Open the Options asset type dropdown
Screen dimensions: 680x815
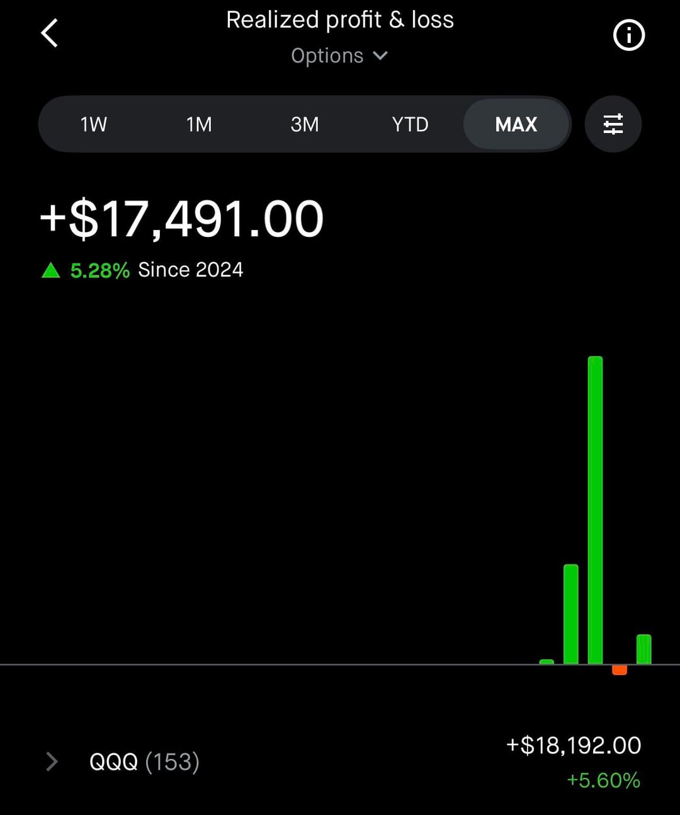(339, 56)
